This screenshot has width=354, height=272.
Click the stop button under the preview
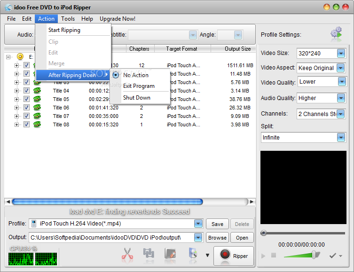coord(274,255)
